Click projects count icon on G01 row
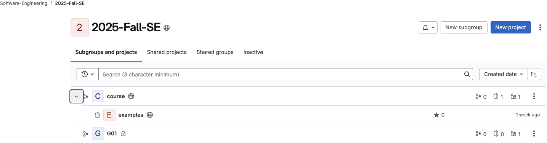This screenshot has height=143, width=547. (x=496, y=134)
